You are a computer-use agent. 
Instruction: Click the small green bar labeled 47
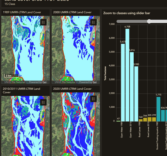pyautogui.click(x=118, y=121)
